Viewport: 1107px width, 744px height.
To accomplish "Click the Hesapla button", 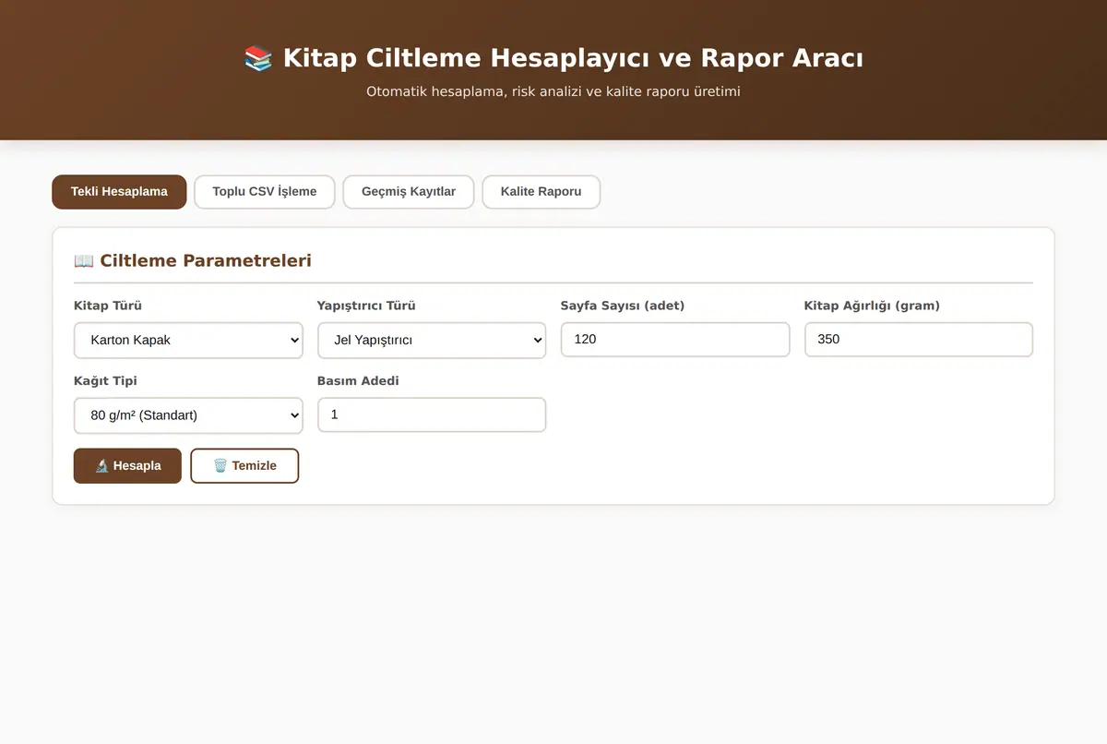I will 127,466.
